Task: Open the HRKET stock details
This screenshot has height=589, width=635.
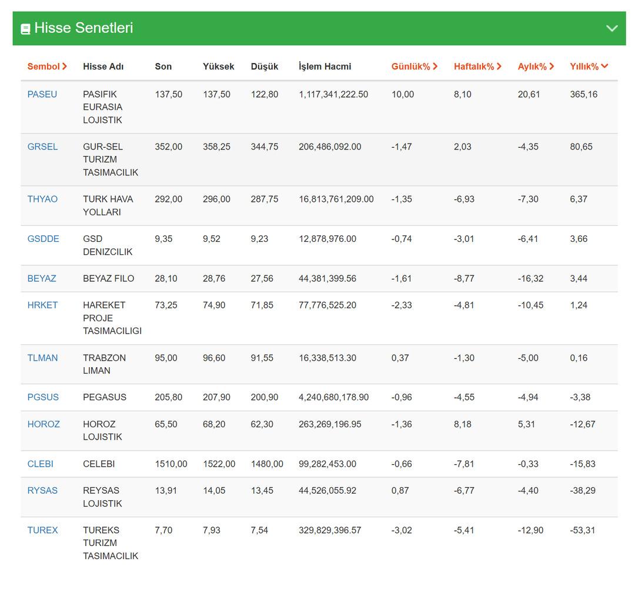Action: point(42,305)
